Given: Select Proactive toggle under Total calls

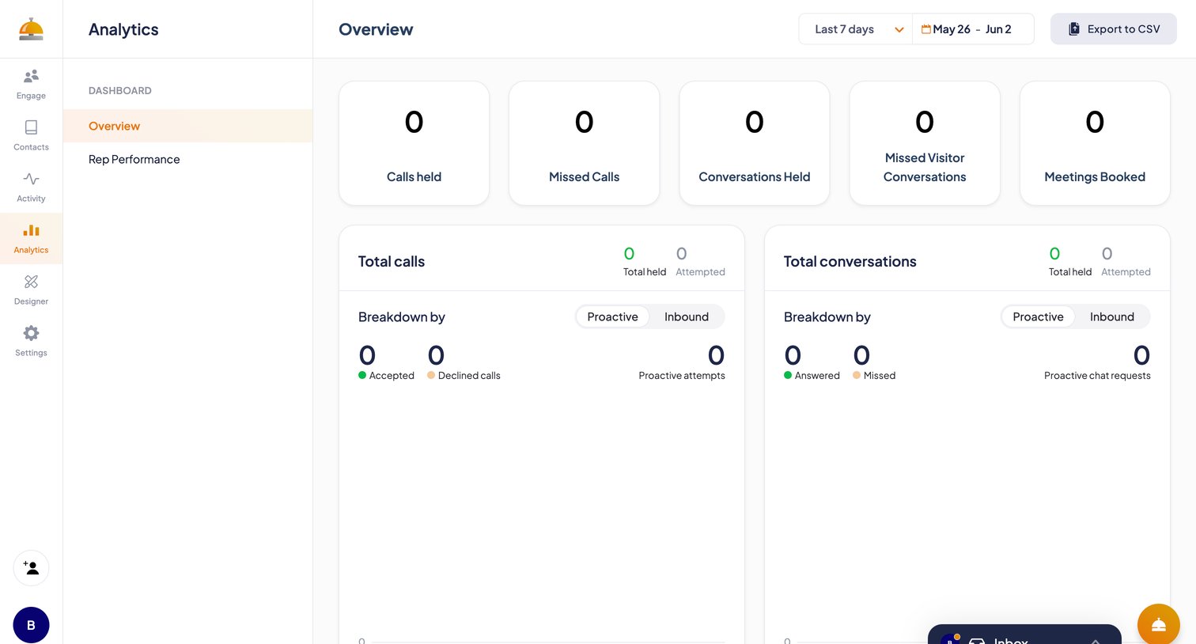Looking at the screenshot, I should coord(613,316).
